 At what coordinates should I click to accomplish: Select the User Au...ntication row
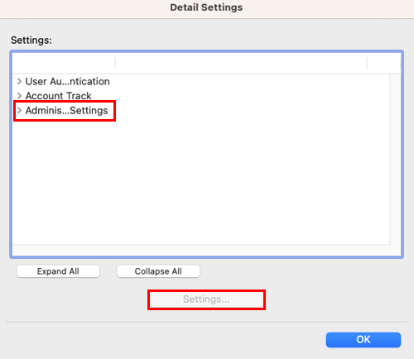tap(201, 81)
